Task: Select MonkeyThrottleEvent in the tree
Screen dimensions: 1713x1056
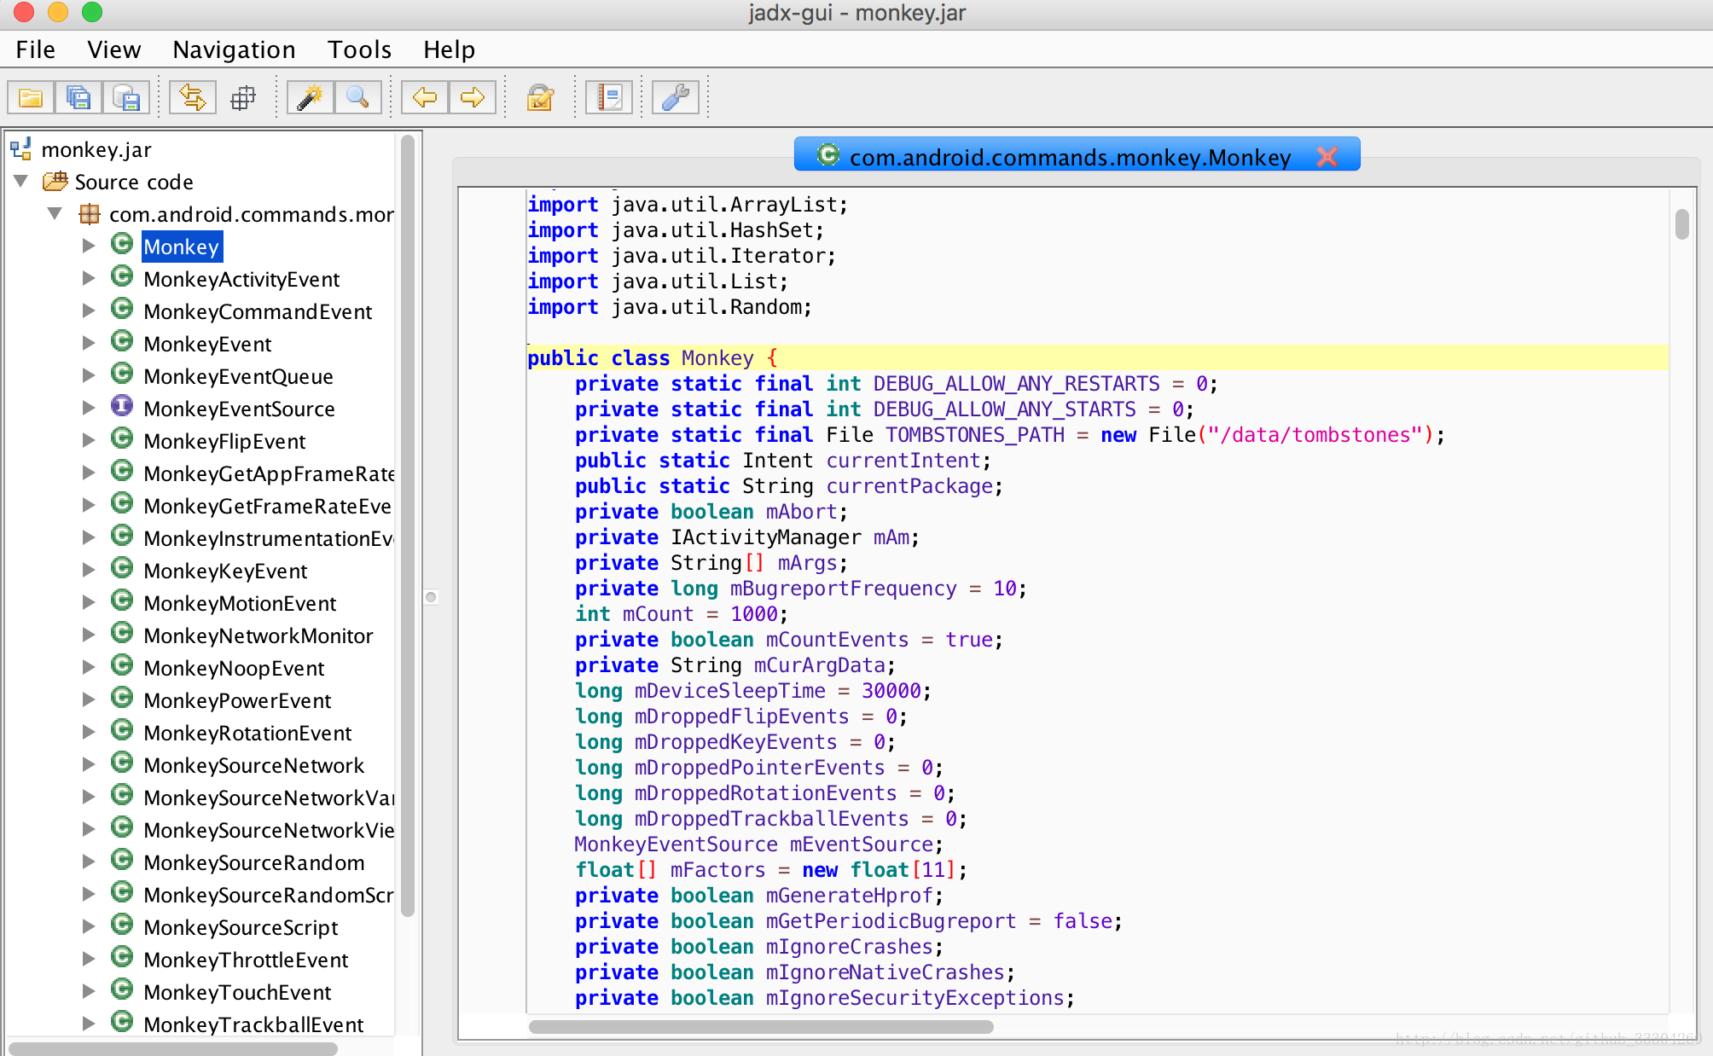Action: pyautogui.click(x=246, y=960)
